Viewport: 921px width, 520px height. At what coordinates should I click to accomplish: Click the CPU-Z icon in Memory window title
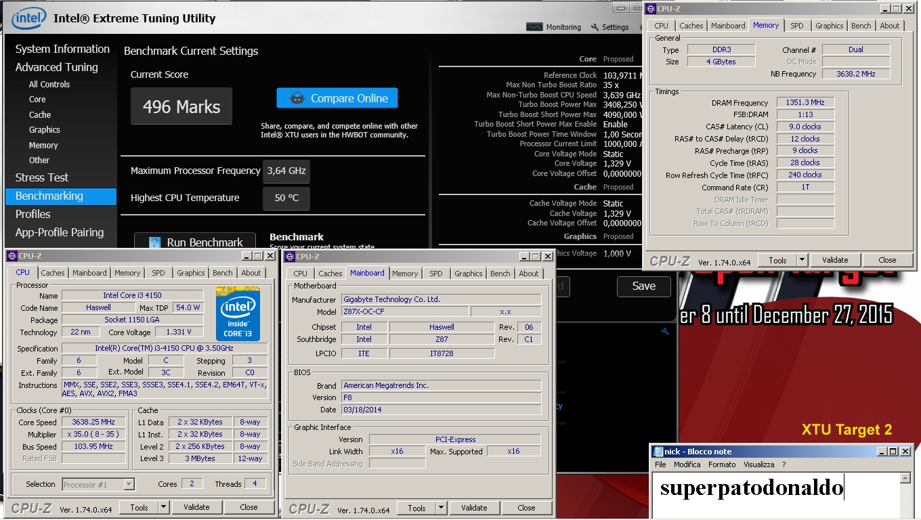tap(651, 9)
